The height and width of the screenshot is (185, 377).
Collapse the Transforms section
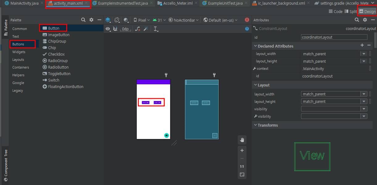click(255, 125)
